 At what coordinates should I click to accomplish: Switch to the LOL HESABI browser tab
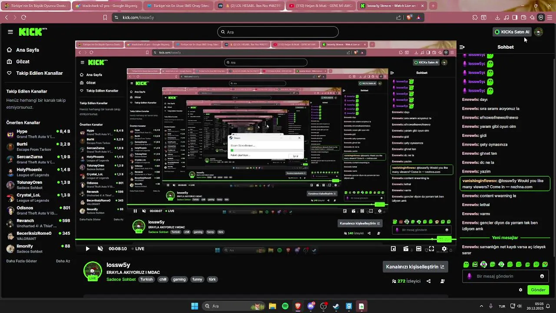pyautogui.click(x=249, y=6)
